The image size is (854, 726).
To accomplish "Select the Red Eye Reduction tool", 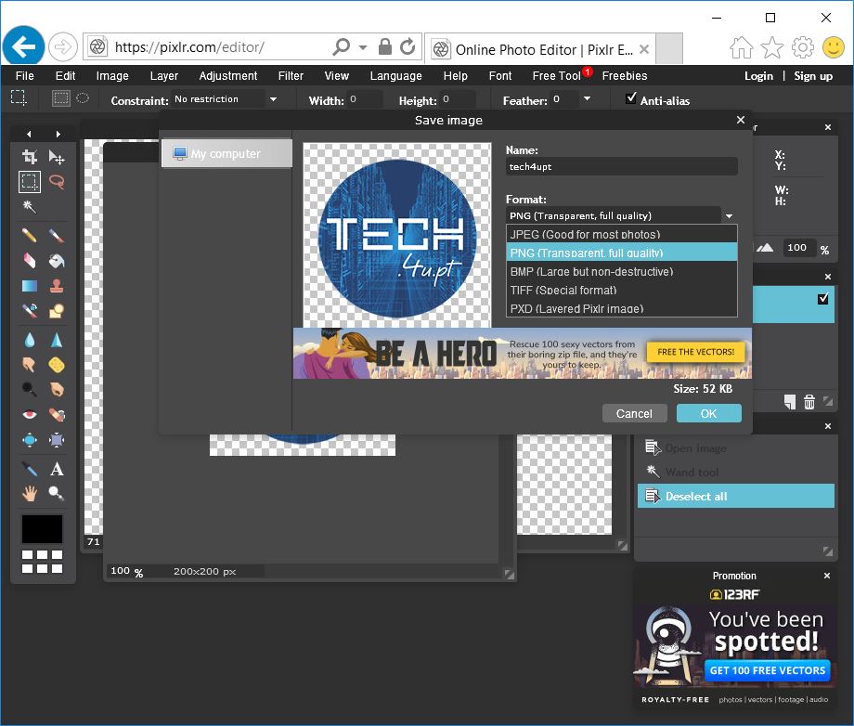I will tap(30, 415).
